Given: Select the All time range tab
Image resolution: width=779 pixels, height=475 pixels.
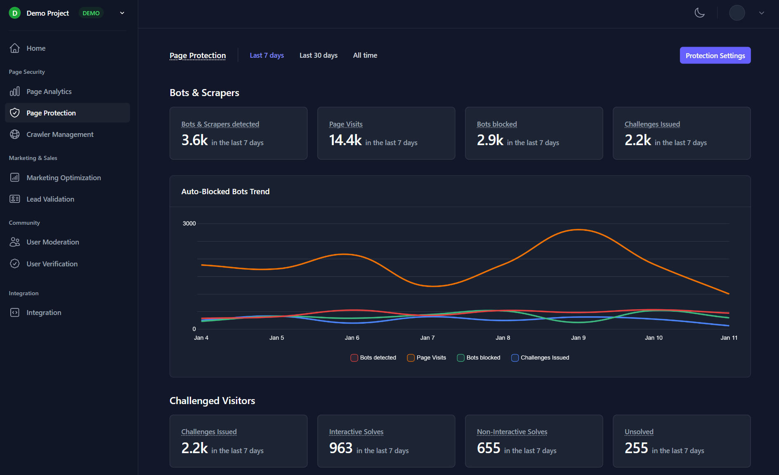Looking at the screenshot, I should (365, 55).
